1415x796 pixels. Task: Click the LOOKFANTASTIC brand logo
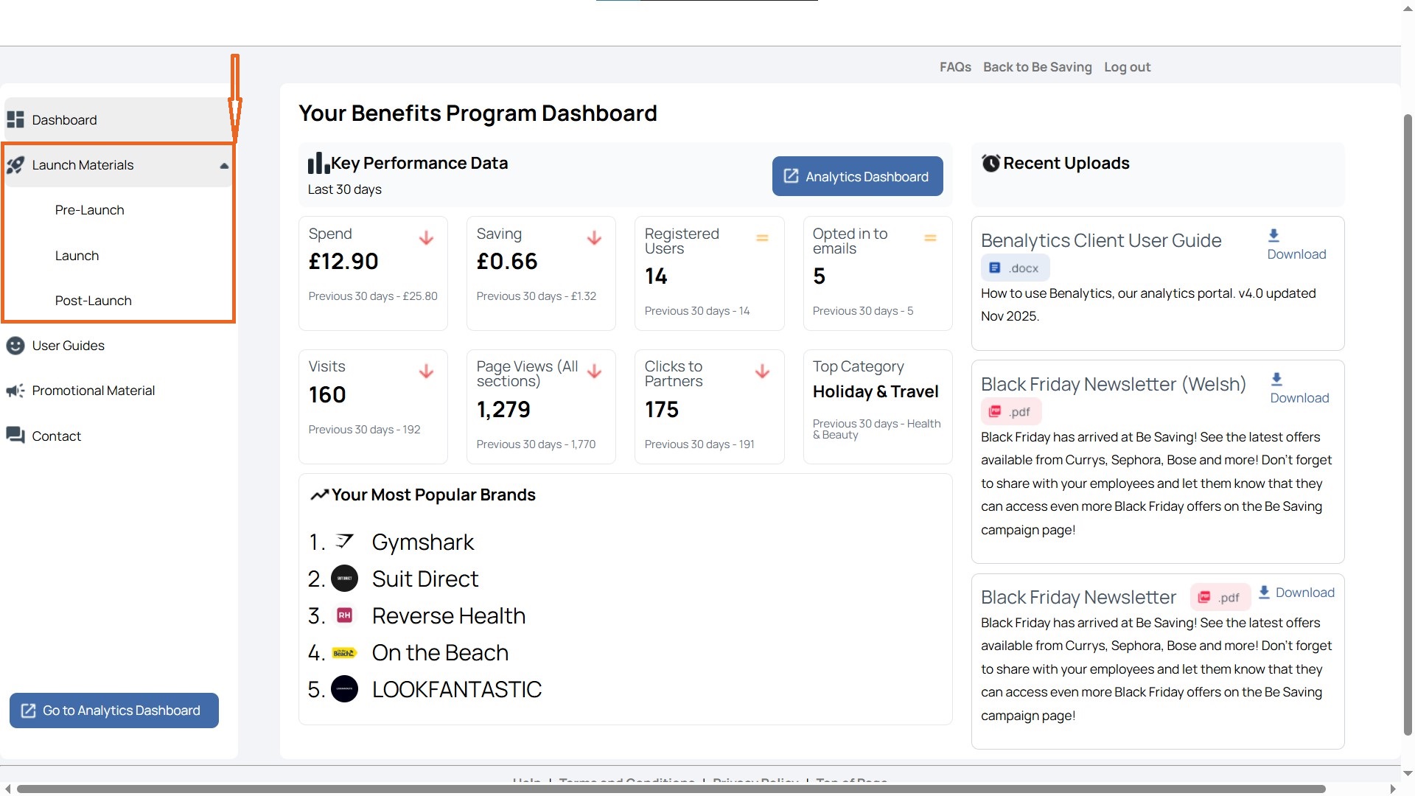344,689
